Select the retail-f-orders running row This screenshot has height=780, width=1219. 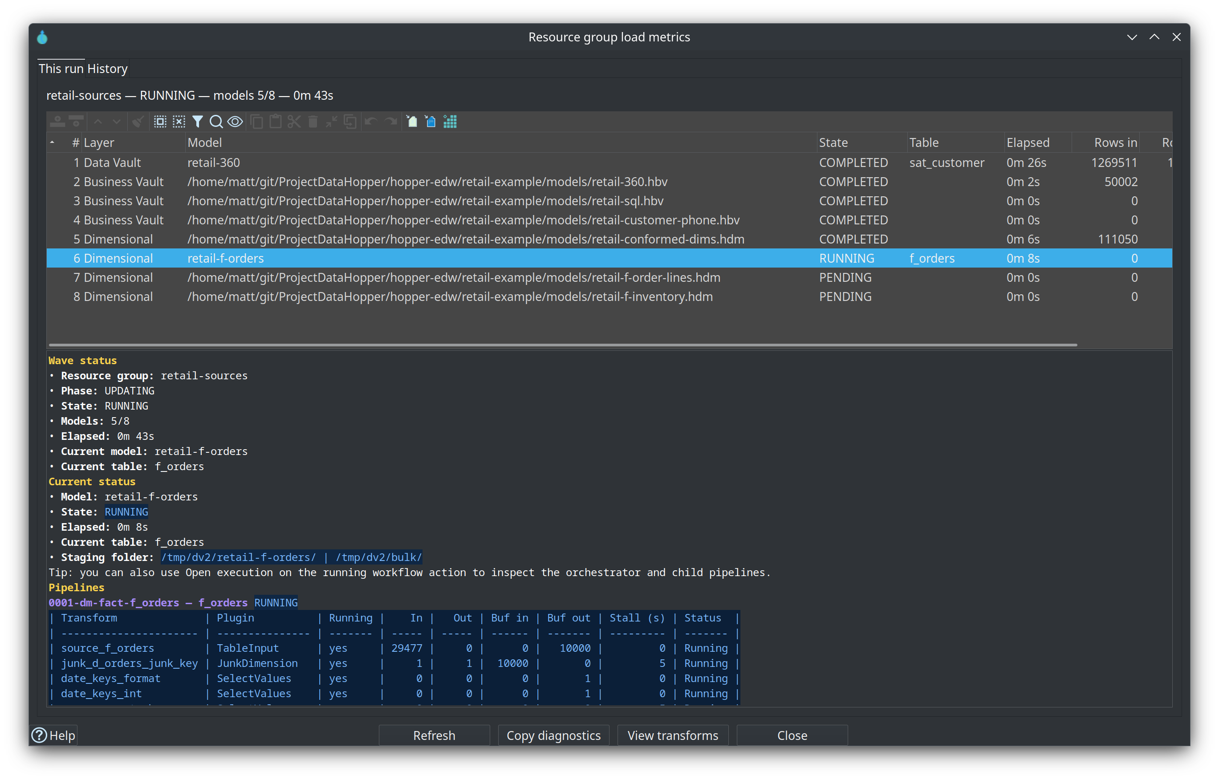click(x=609, y=258)
